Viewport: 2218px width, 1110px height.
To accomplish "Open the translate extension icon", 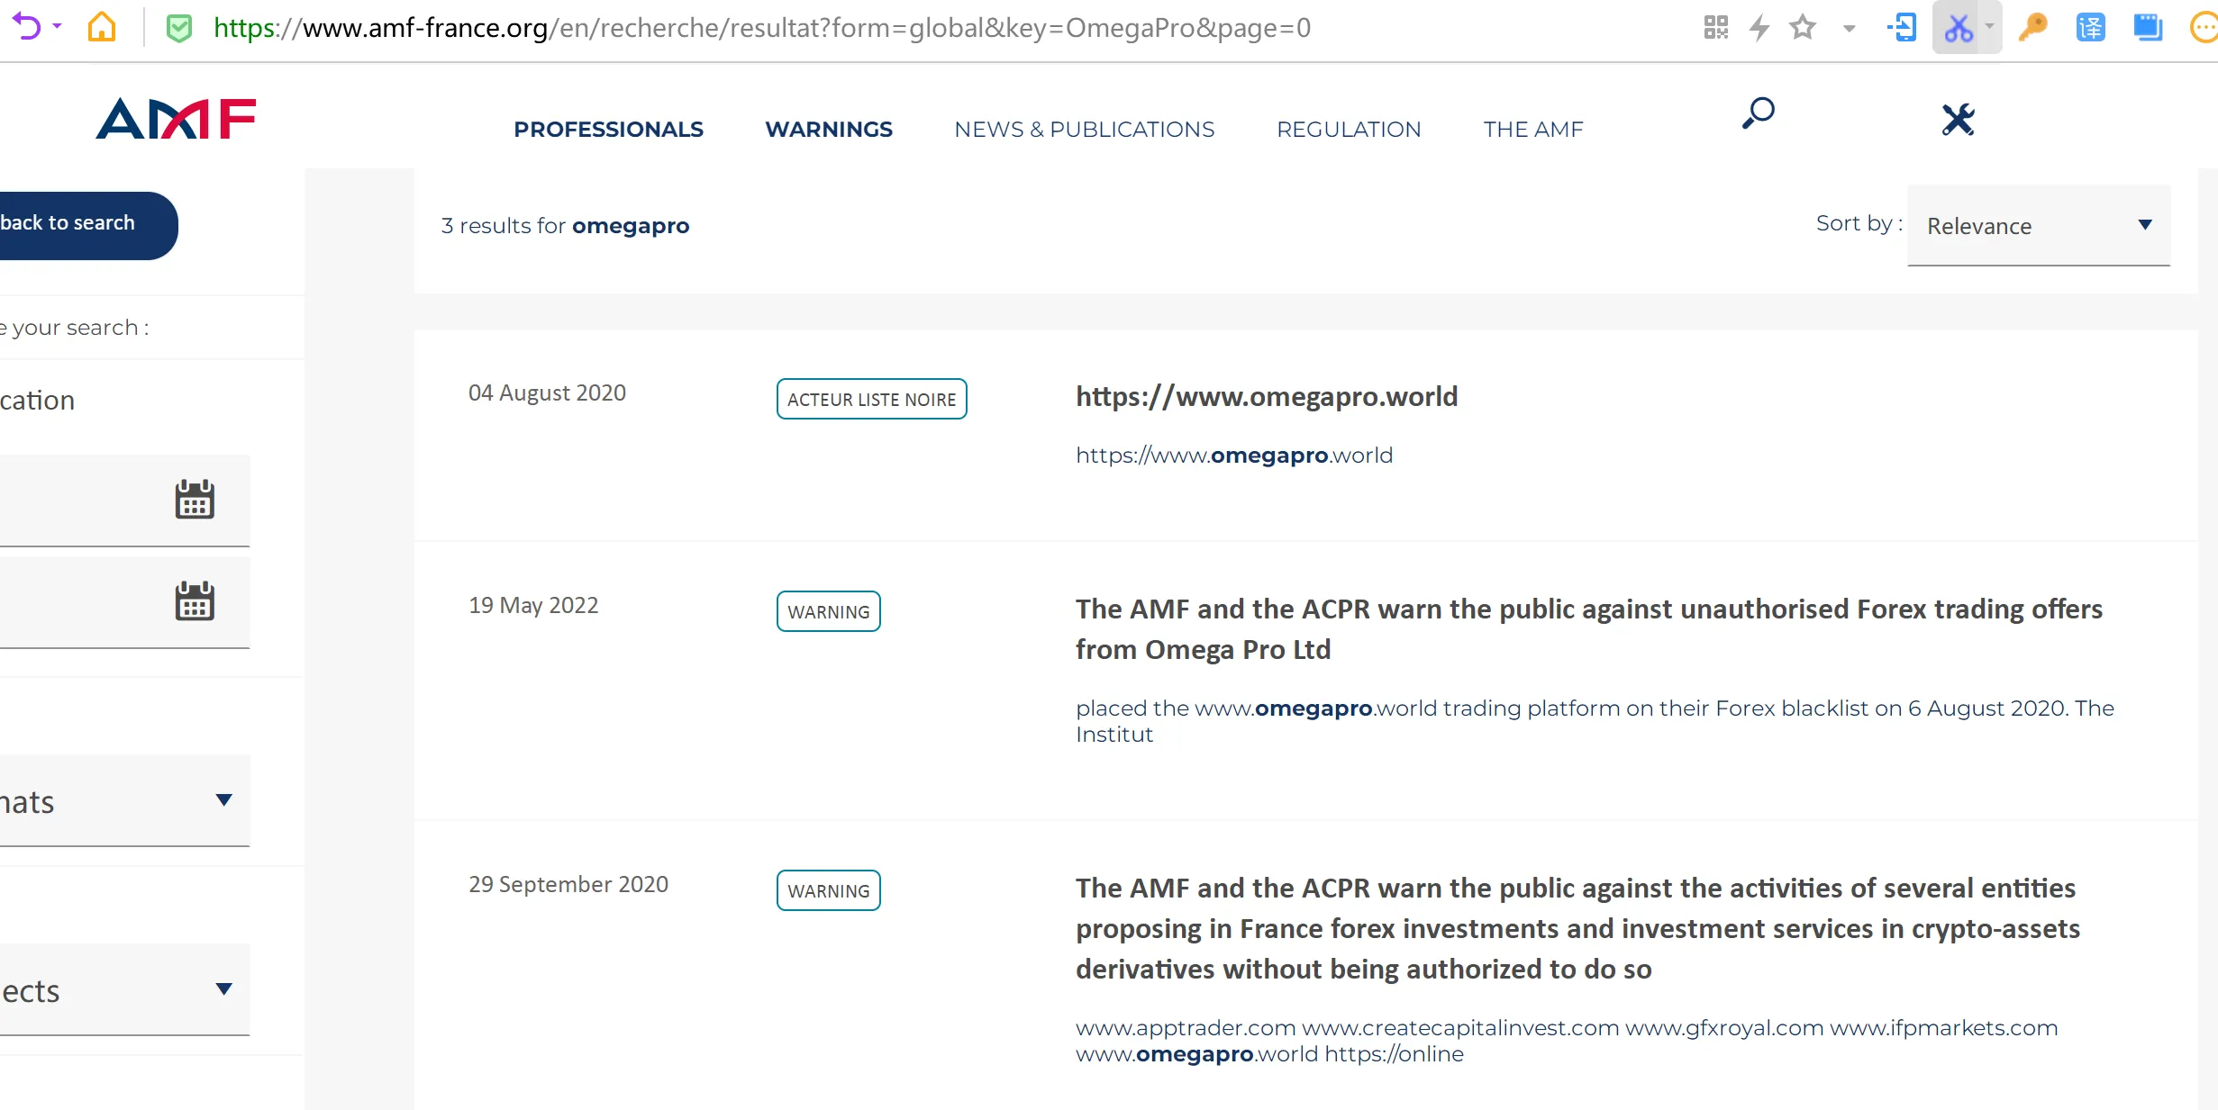I will 2090,28.
